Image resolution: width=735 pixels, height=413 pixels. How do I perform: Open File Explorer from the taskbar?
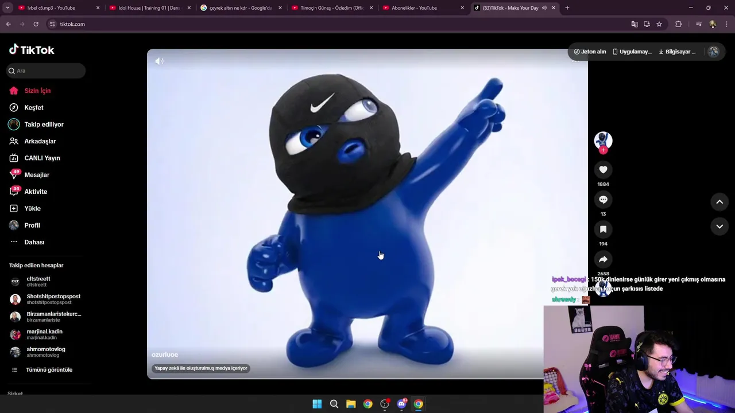pyautogui.click(x=351, y=404)
